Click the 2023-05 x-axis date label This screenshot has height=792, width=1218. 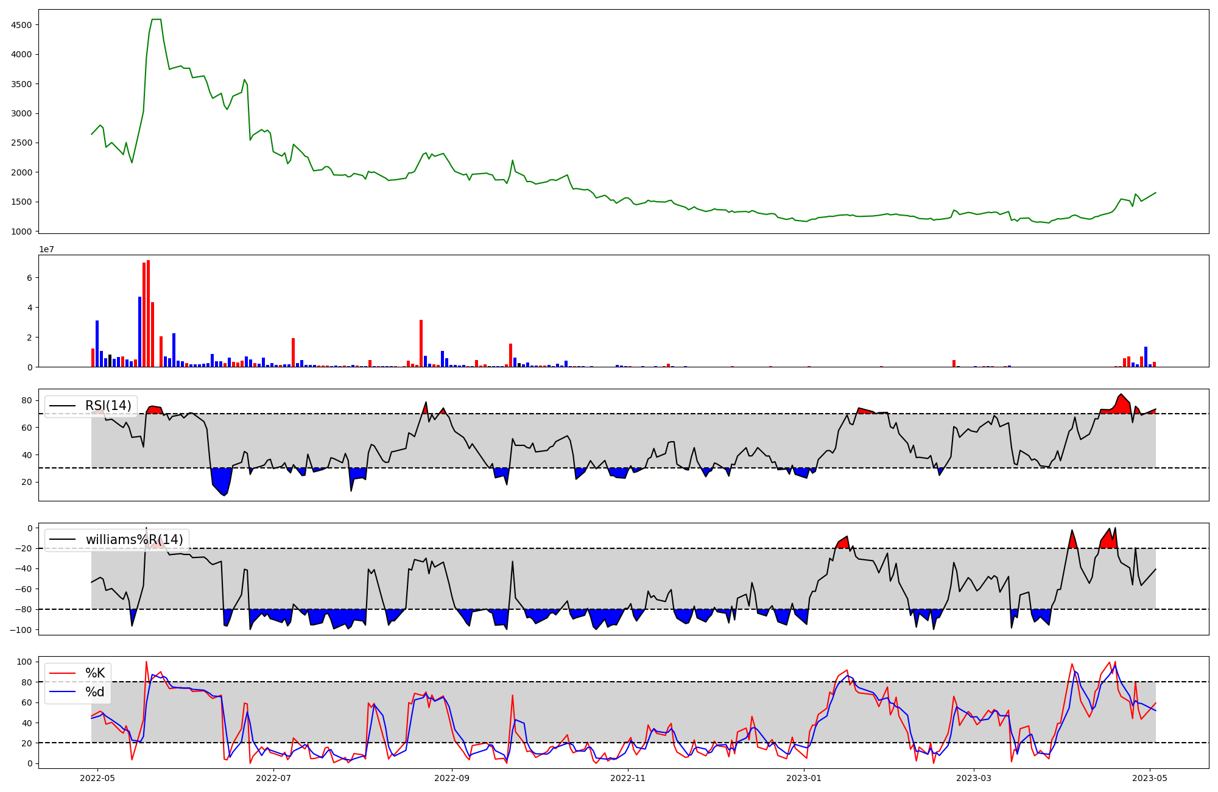1150,778
